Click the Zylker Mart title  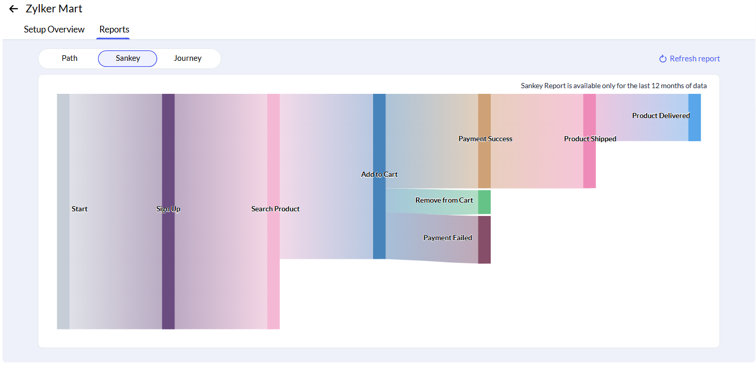[x=54, y=9]
